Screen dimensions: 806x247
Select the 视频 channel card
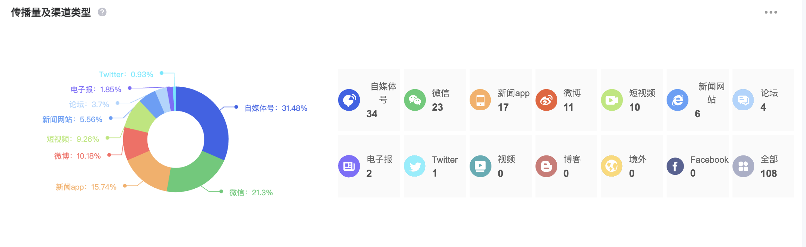pos(500,166)
